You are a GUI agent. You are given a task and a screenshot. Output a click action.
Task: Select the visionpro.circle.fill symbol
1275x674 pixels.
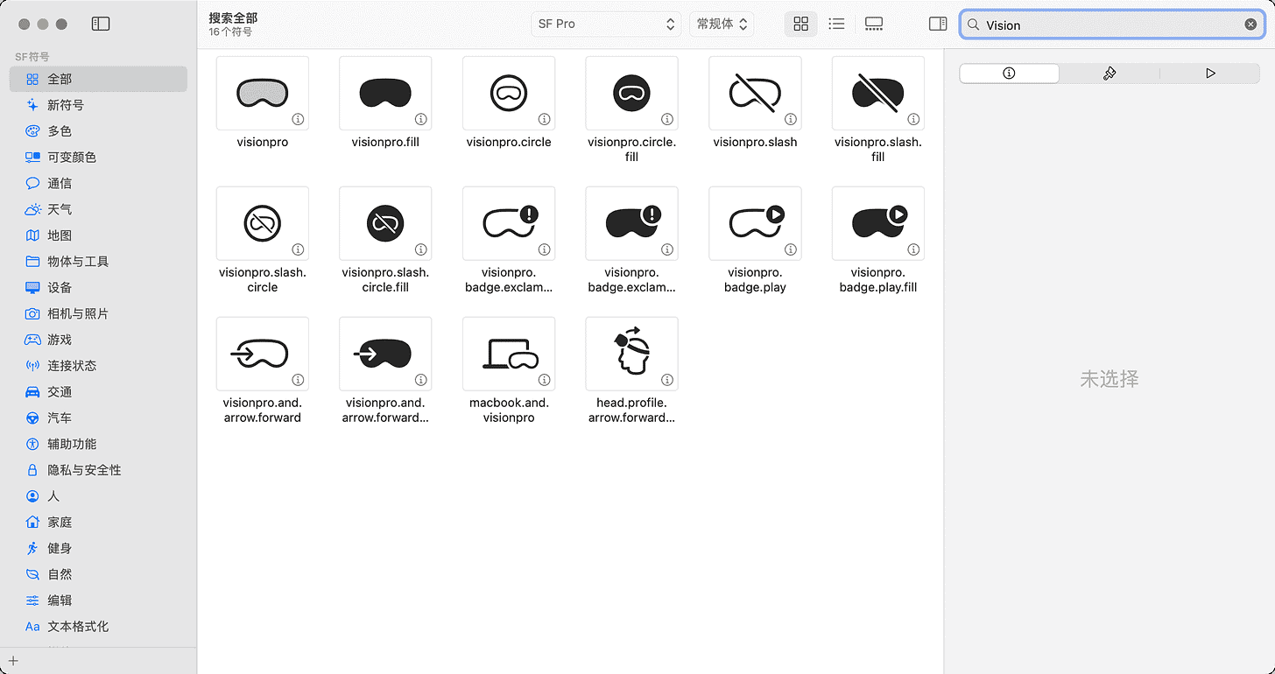(x=631, y=93)
